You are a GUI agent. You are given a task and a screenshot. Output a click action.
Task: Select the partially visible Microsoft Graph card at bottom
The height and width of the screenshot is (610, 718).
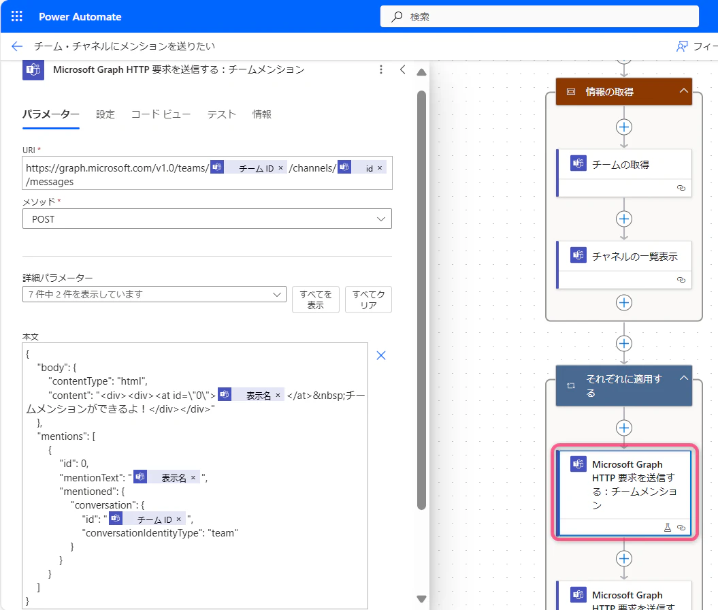click(624, 595)
